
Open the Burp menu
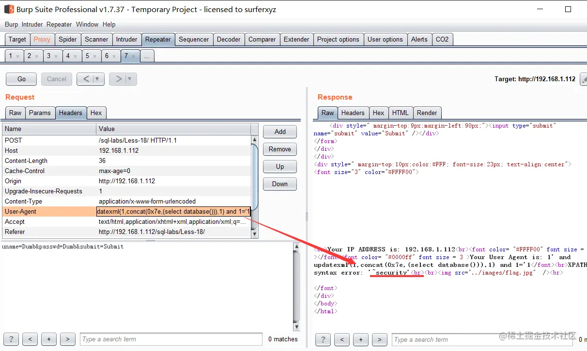coord(11,24)
